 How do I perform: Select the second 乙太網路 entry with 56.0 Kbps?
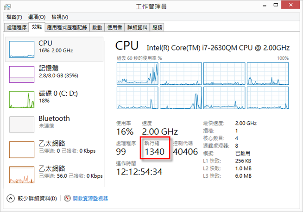pyautogui.click(x=21, y=175)
